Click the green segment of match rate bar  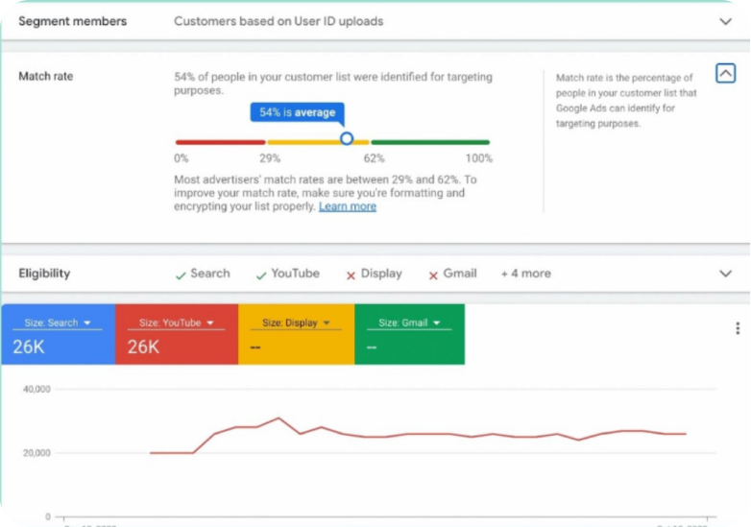click(430, 142)
